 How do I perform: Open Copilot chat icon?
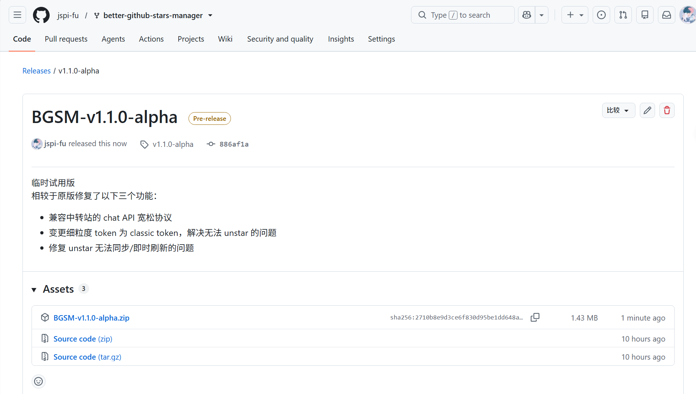(x=527, y=15)
